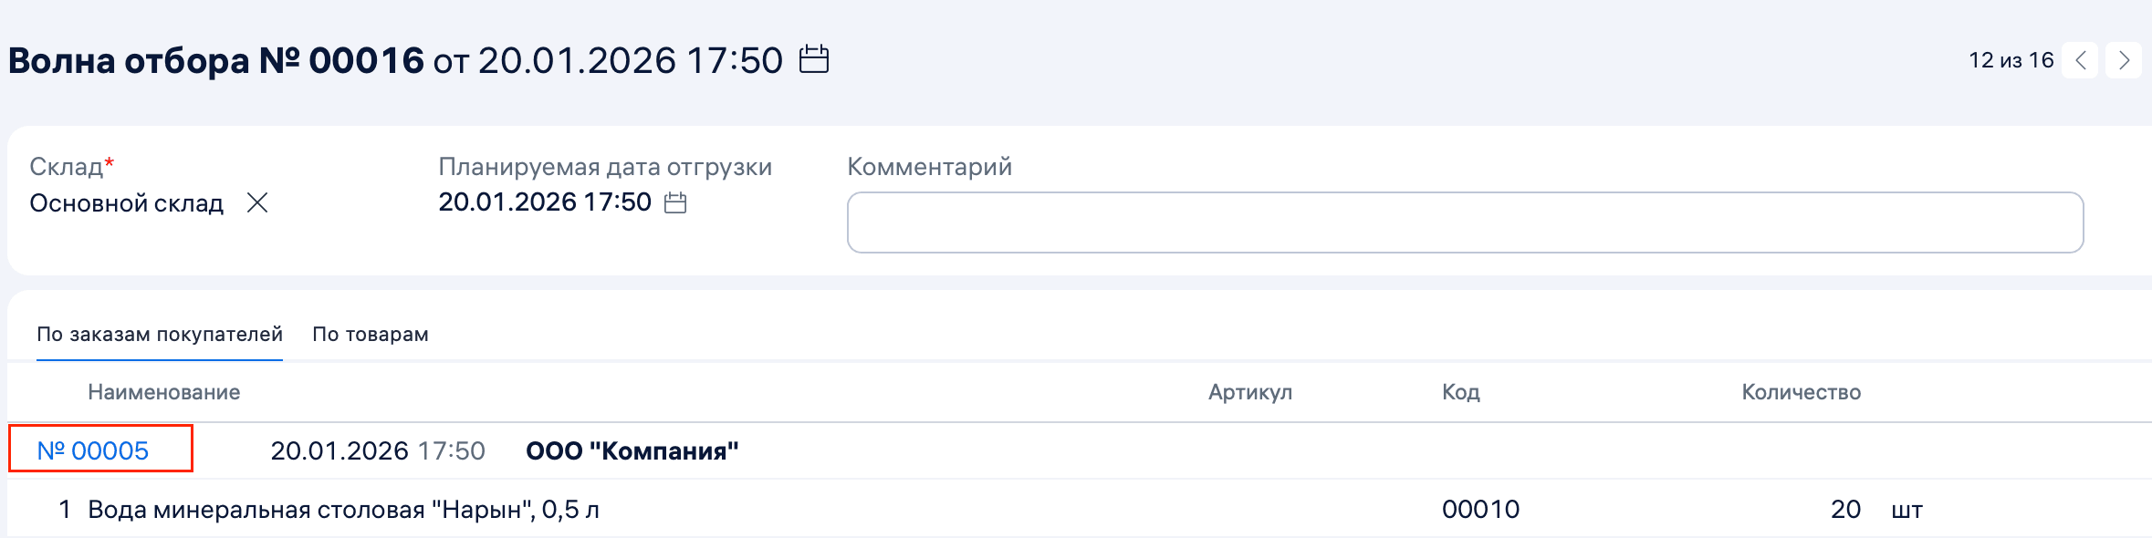Click the "Код" column header

(1461, 392)
